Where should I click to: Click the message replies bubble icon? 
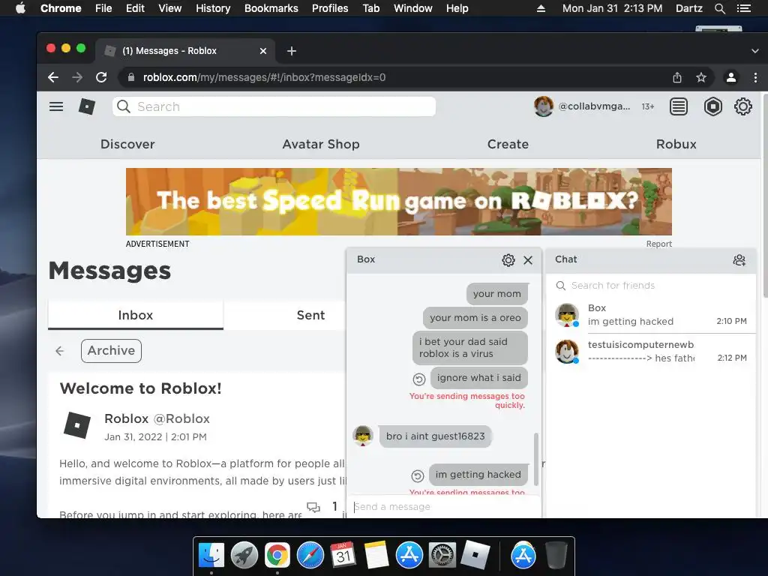[313, 507]
